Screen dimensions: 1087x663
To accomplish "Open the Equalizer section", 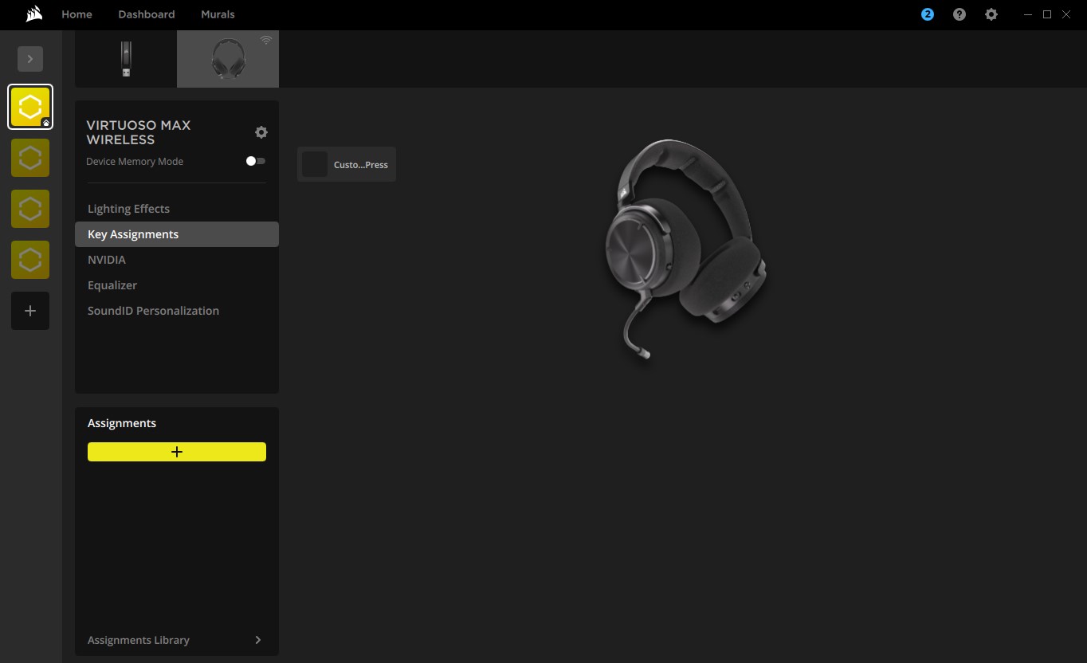I will [177, 285].
